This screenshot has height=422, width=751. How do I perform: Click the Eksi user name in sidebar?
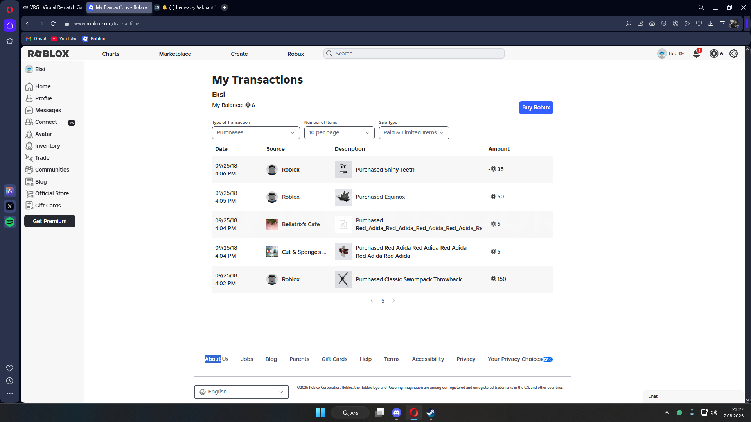point(40,69)
